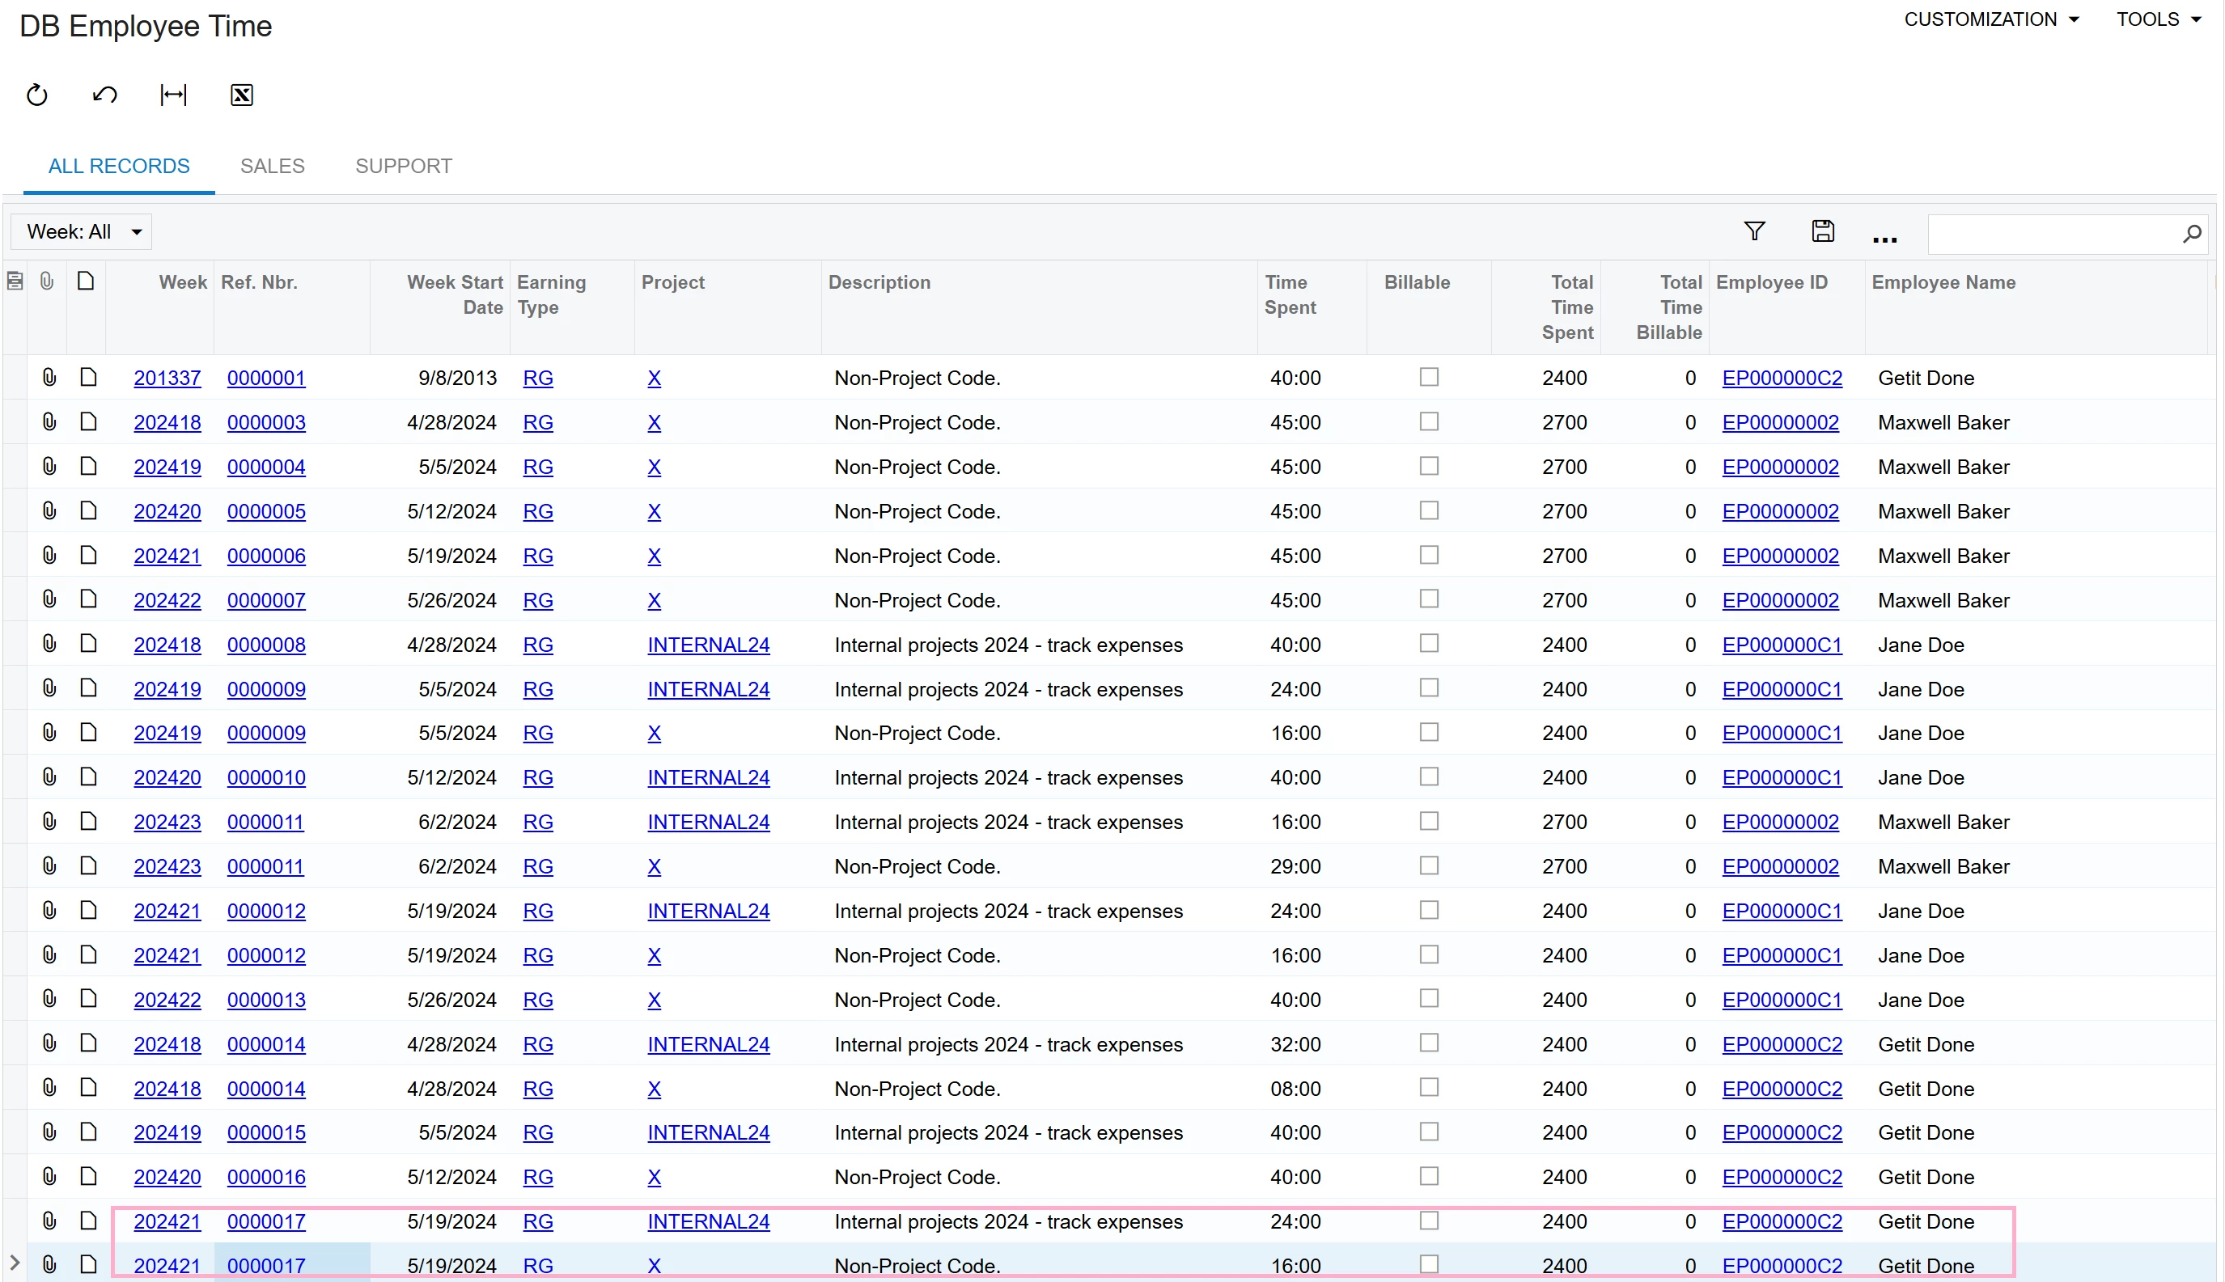Click the Undo toolbar icon
Screen dimensions: 2225x1282
[x=105, y=94]
